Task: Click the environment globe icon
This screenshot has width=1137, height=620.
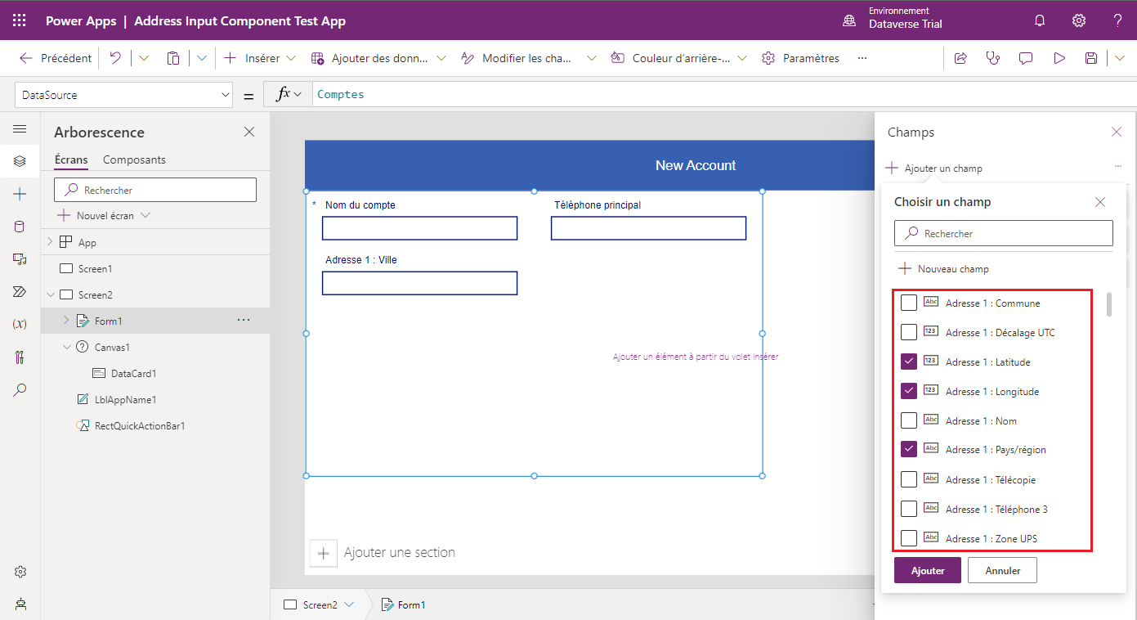Action: point(849,20)
